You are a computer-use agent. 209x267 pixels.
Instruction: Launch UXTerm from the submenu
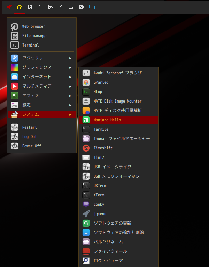119,186
